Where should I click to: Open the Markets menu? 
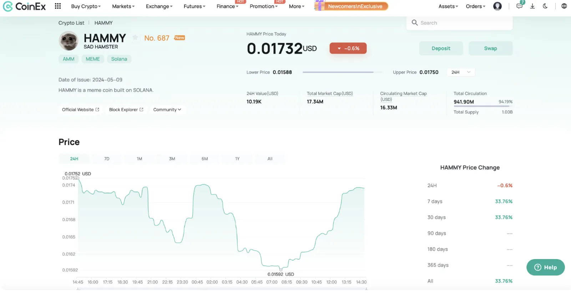point(123,6)
